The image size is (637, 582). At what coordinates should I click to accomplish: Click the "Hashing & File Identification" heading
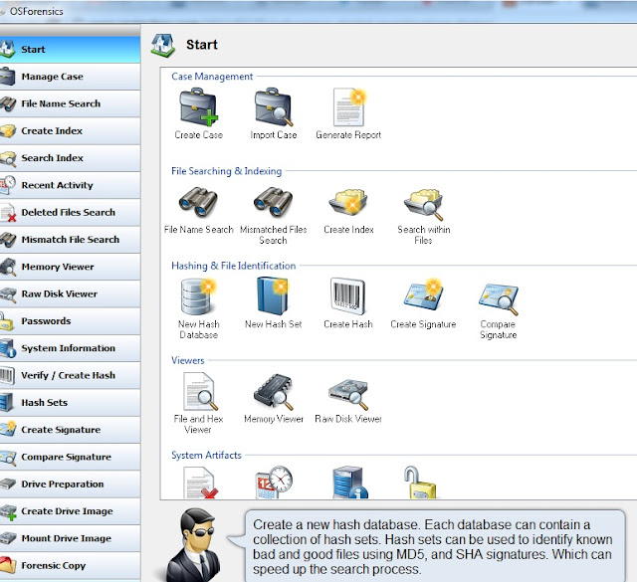tap(234, 266)
